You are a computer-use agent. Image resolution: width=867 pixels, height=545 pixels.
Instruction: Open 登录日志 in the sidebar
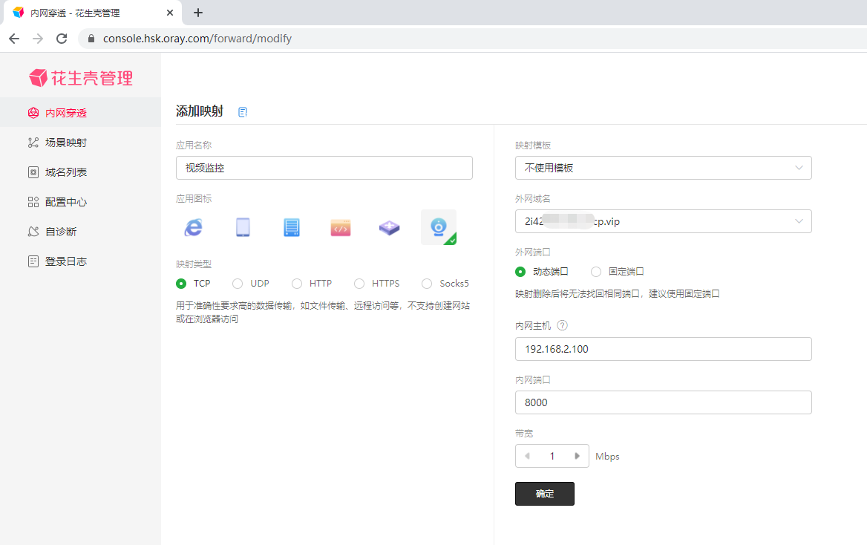click(x=80, y=261)
